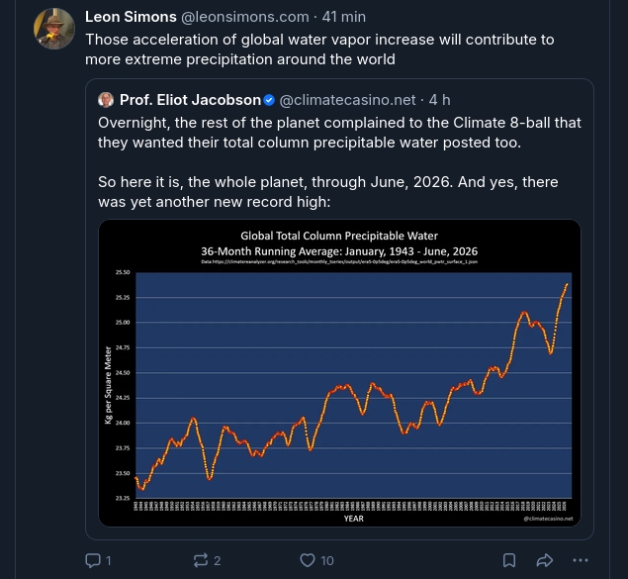Click Leon Simons' post text about water vapor

tap(319, 49)
